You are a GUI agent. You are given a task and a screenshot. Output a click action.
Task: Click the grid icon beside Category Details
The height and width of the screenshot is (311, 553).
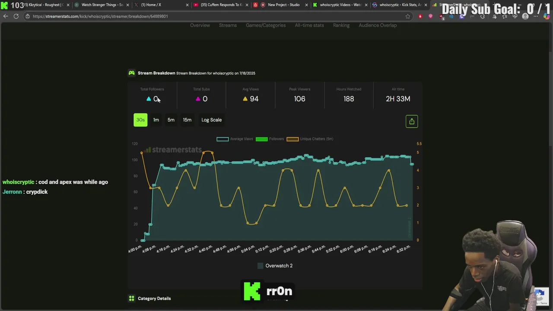131,298
